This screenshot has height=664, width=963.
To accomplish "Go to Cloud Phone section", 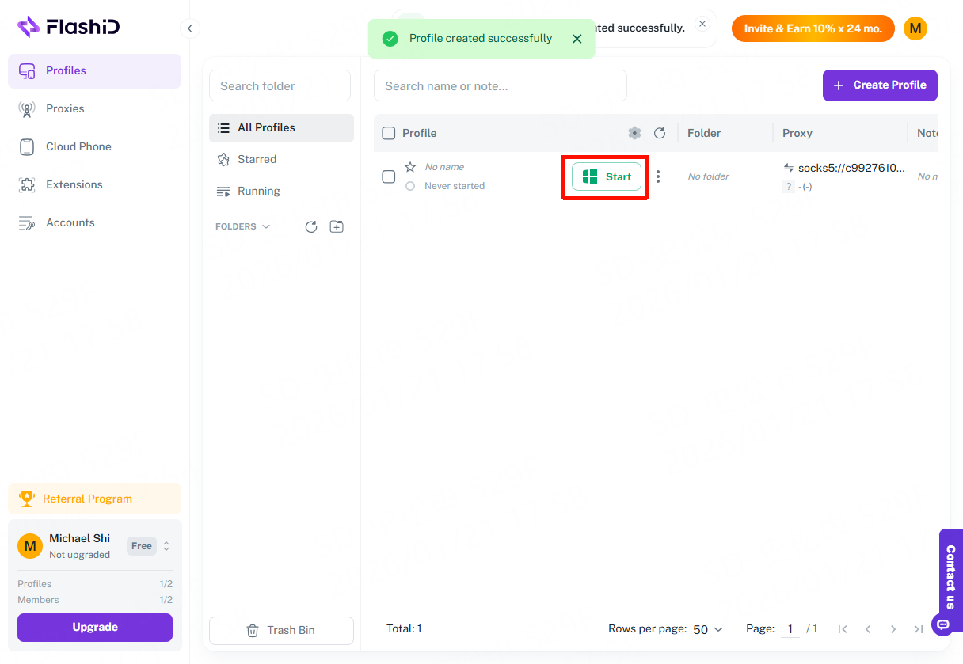I will [78, 146].
